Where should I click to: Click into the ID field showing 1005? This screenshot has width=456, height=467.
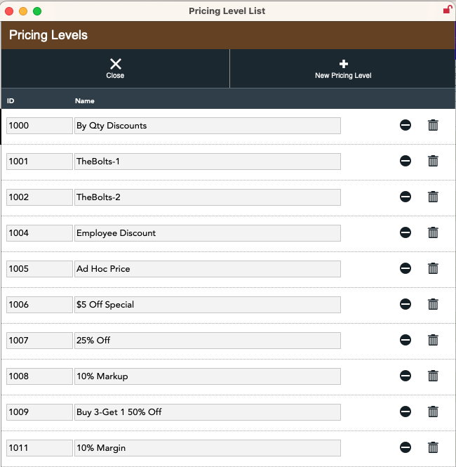(39, 269)
